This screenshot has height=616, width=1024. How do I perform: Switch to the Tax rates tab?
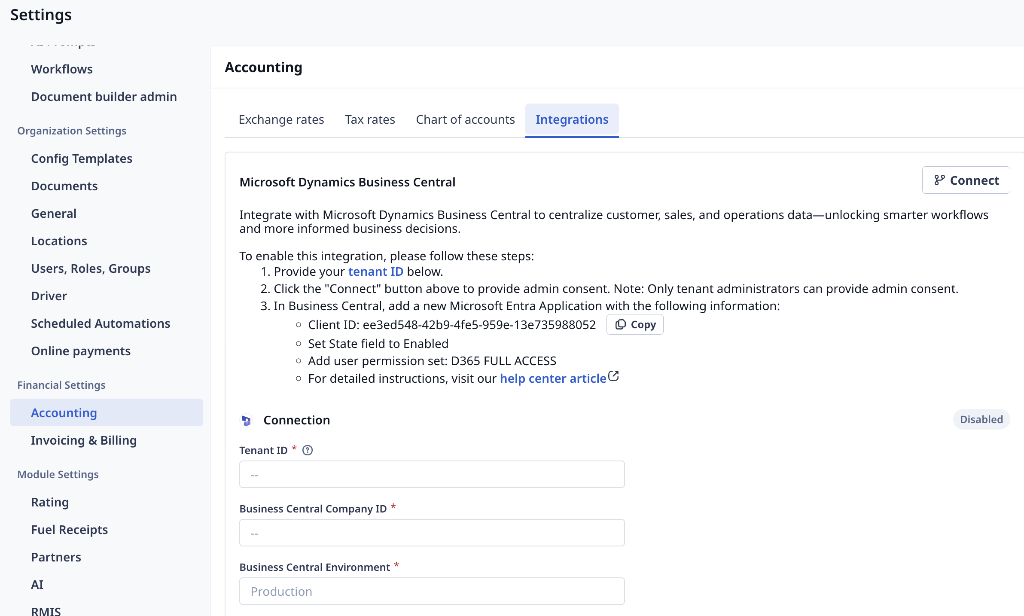click(x=370, y=119)
